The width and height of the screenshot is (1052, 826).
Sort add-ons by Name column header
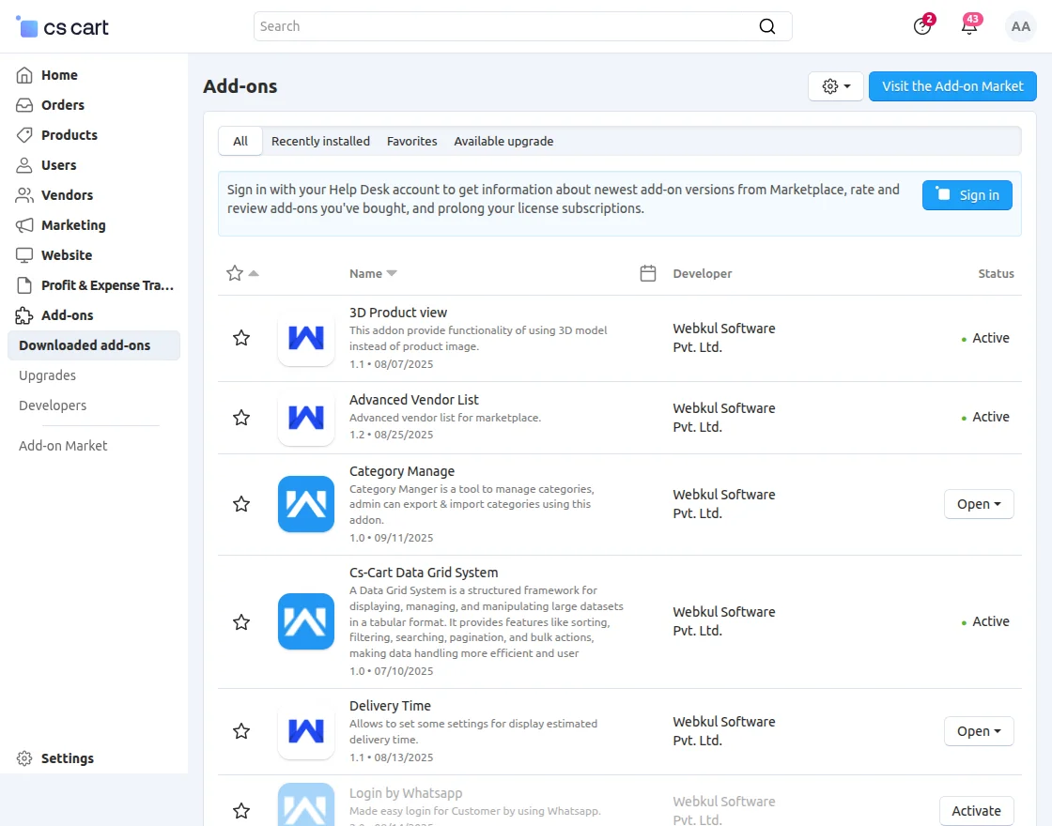pos(366,273)
